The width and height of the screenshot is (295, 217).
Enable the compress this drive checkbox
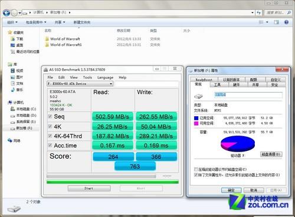tap(196, 169)
